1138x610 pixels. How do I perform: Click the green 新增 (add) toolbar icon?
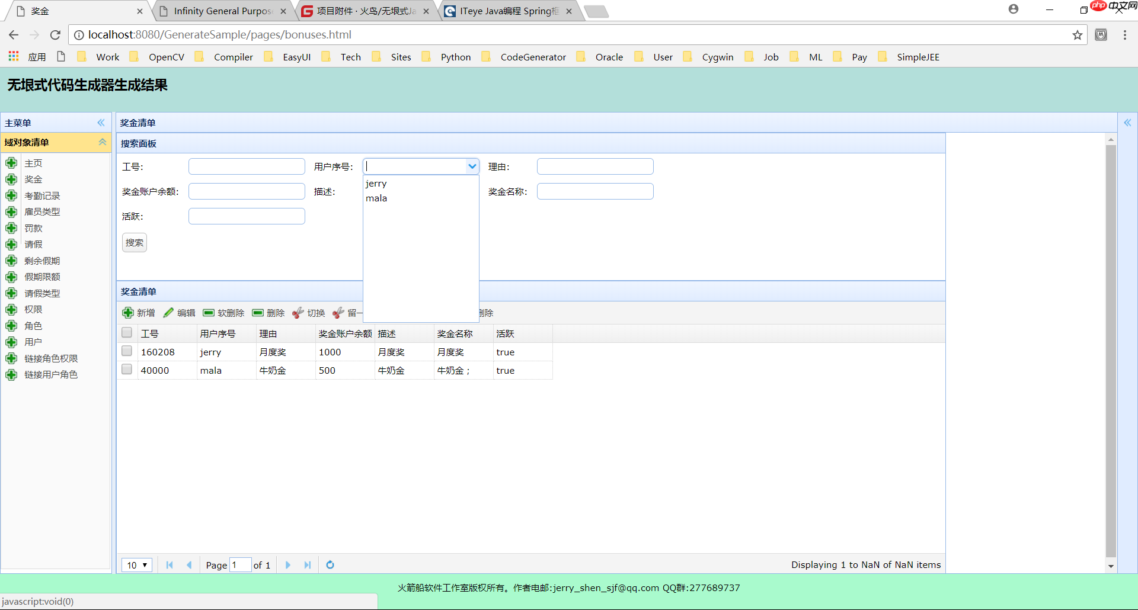[128, 313]
